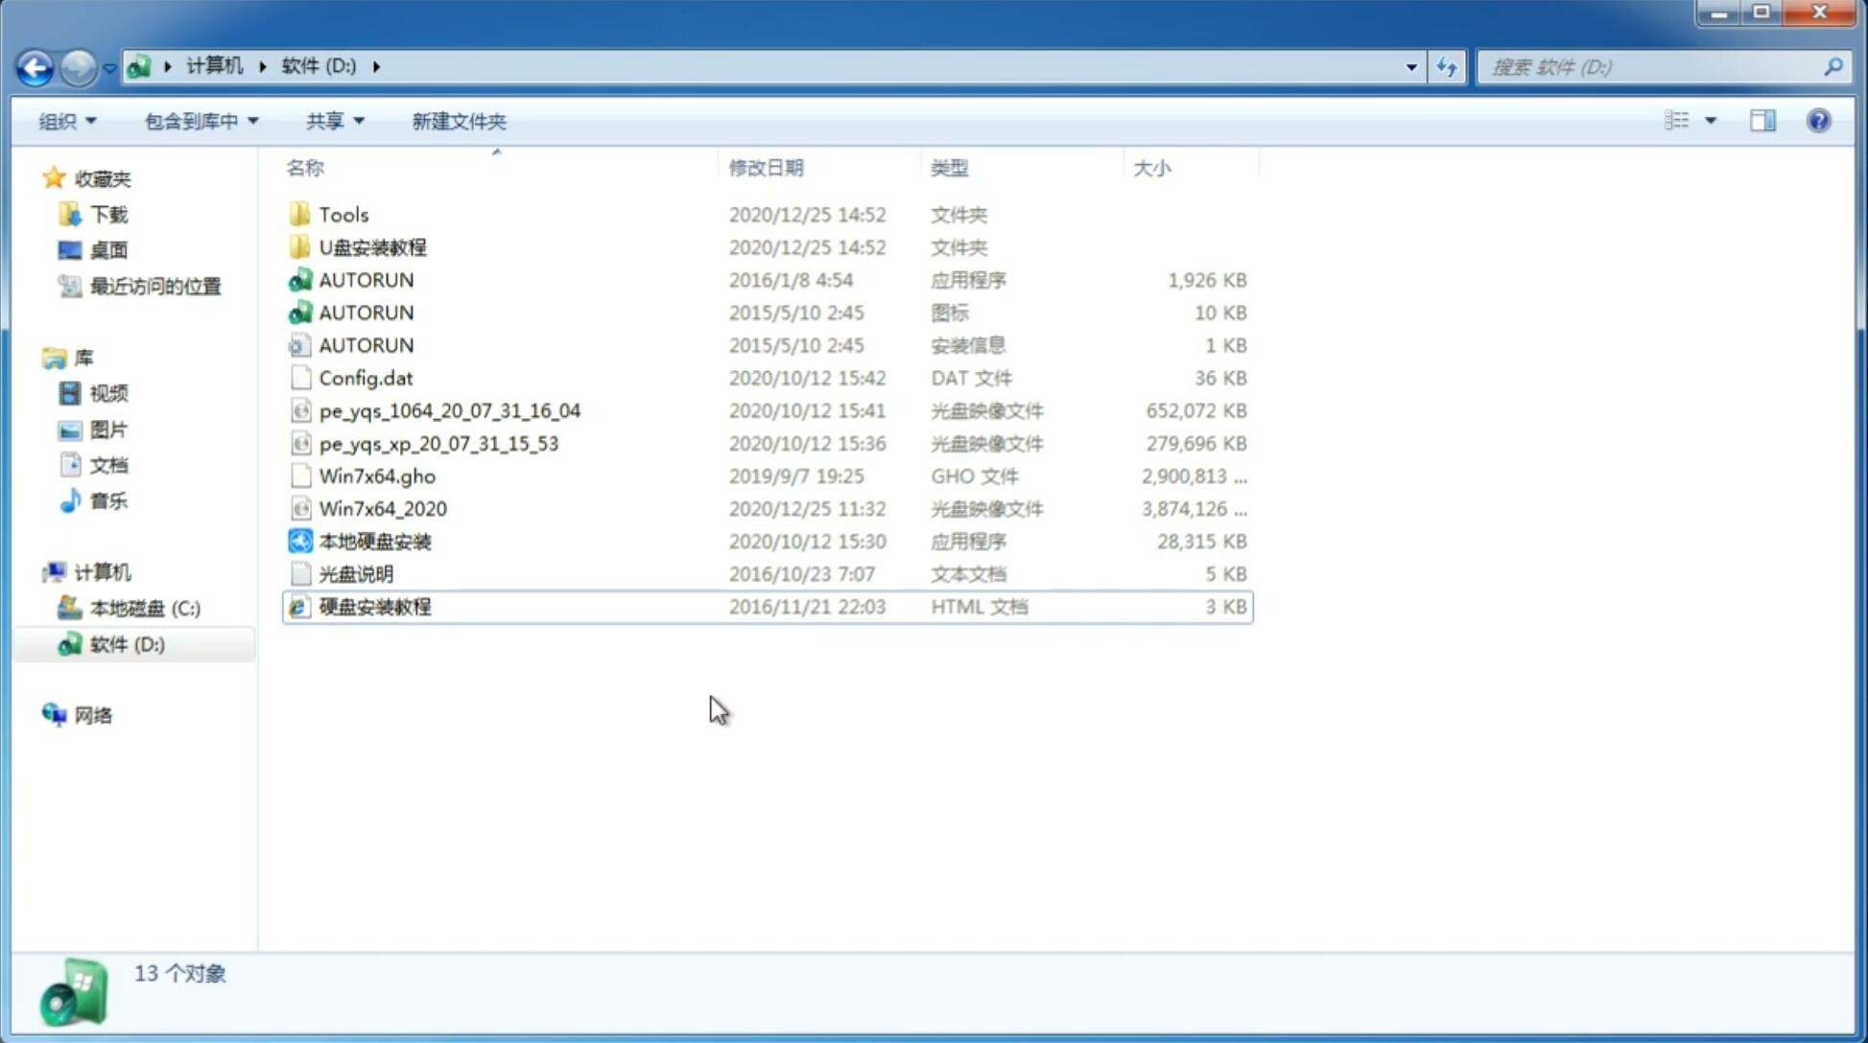Click 新建文件夹 button

tap(458, 121)
